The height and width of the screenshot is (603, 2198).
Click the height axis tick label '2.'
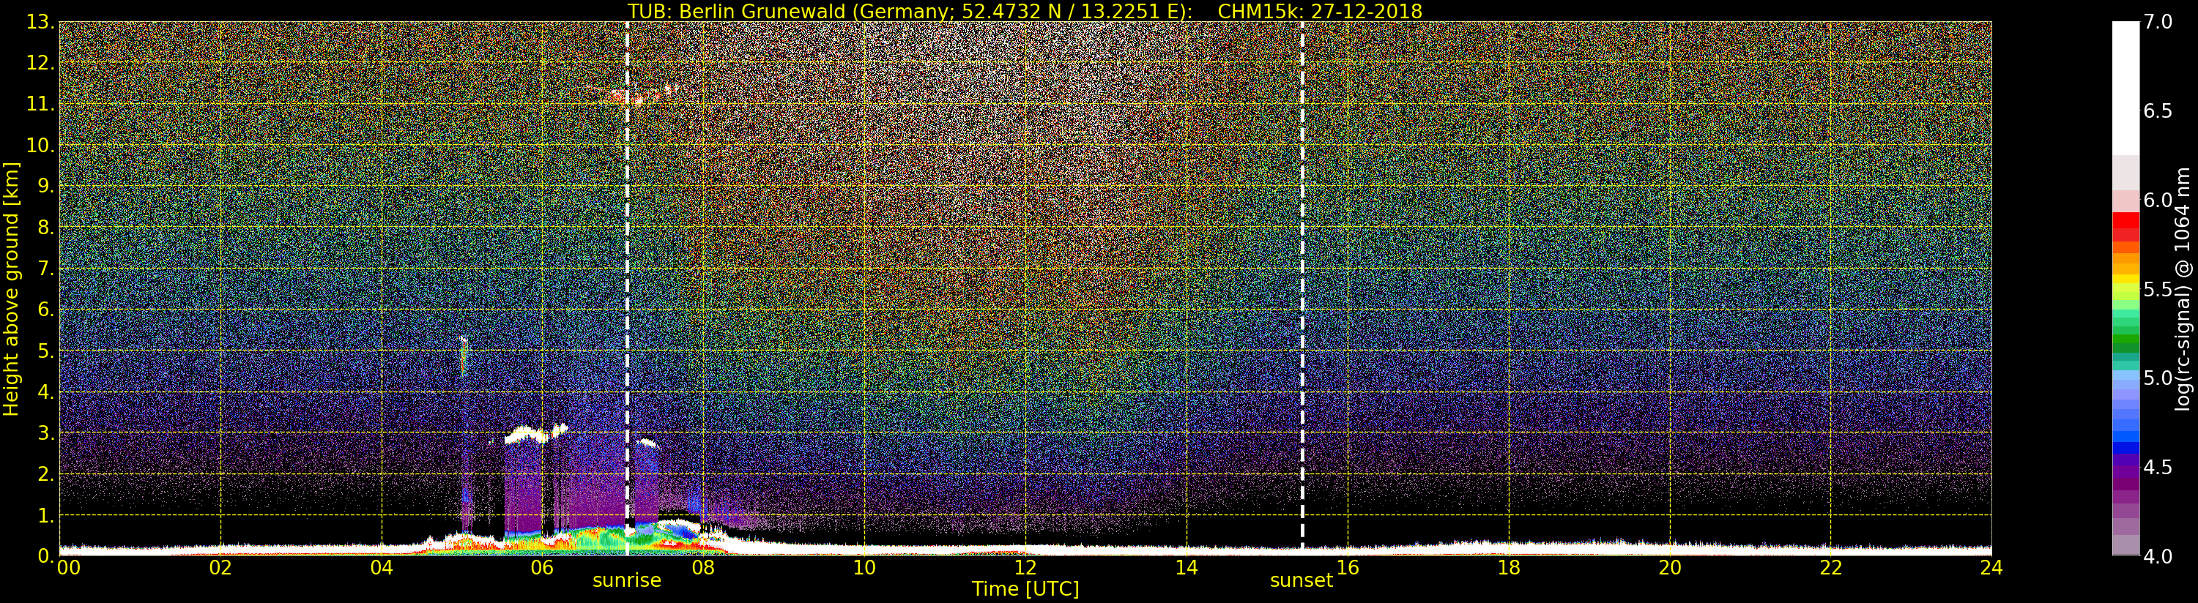(x=45, y=474)
